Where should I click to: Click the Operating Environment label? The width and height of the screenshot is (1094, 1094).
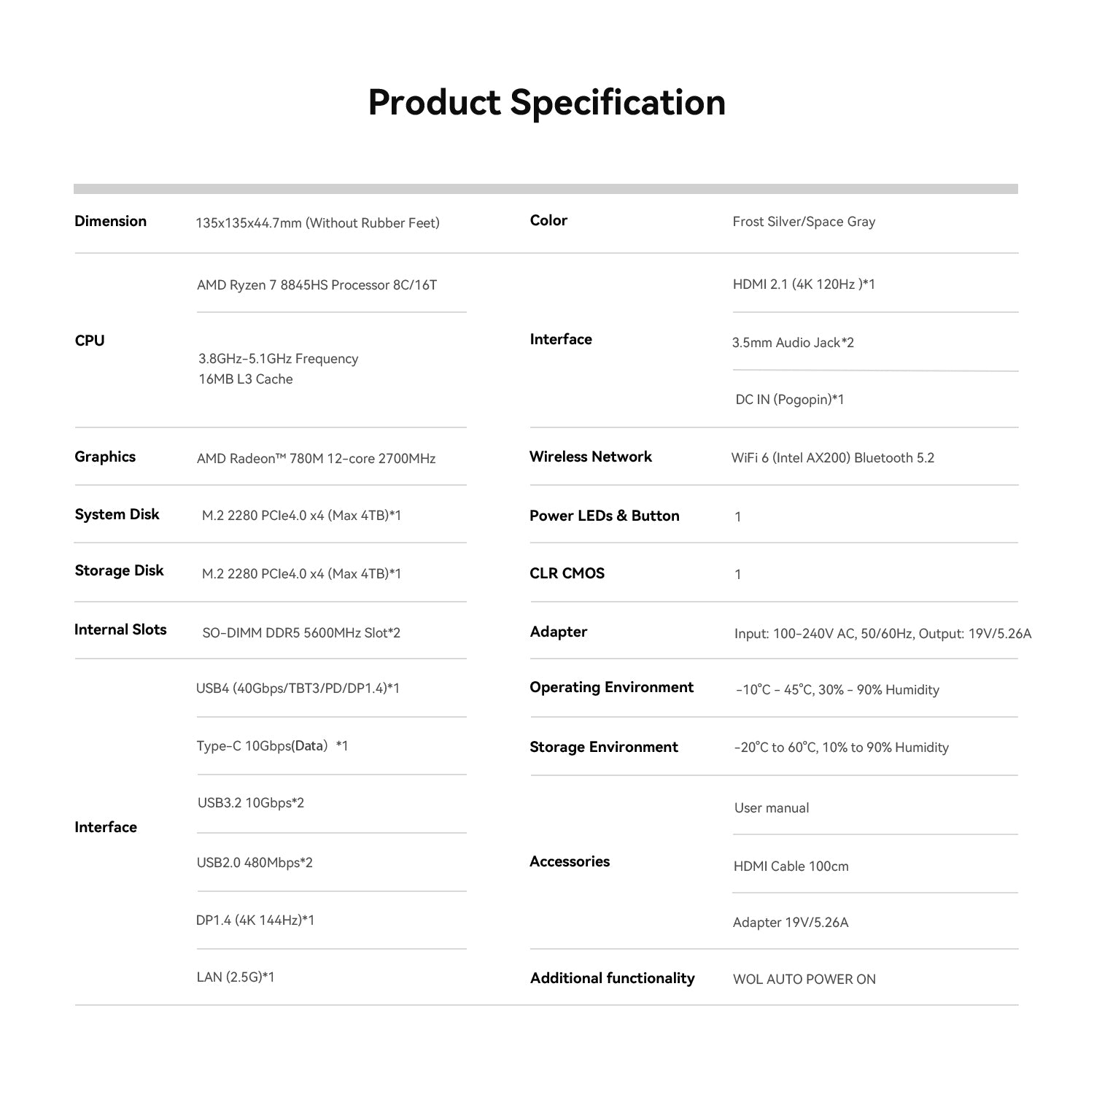pos(611,687)
